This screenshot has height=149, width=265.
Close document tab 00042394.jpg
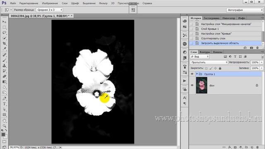pyautogui.click(x=72, y=16)
